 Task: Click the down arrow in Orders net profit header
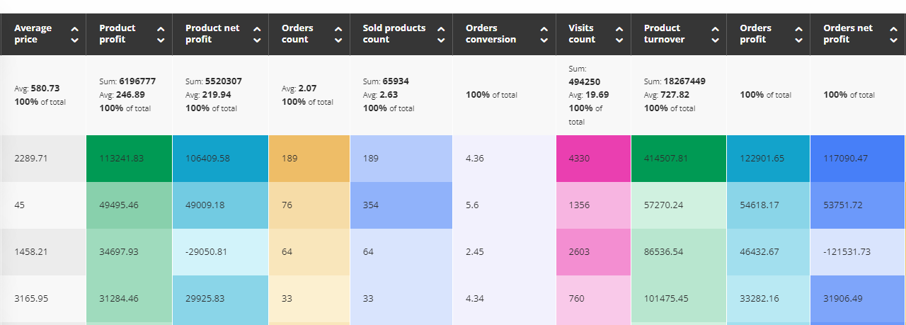pos(893,40)
